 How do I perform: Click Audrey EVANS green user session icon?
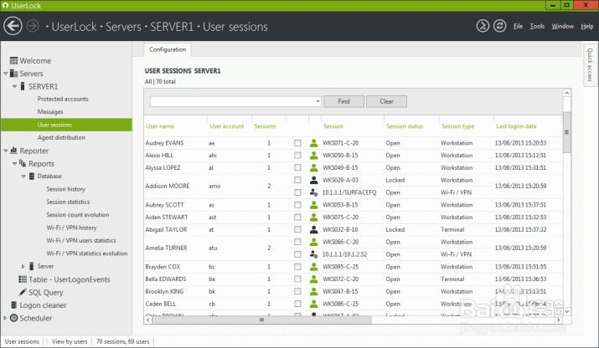coord(314,143)
